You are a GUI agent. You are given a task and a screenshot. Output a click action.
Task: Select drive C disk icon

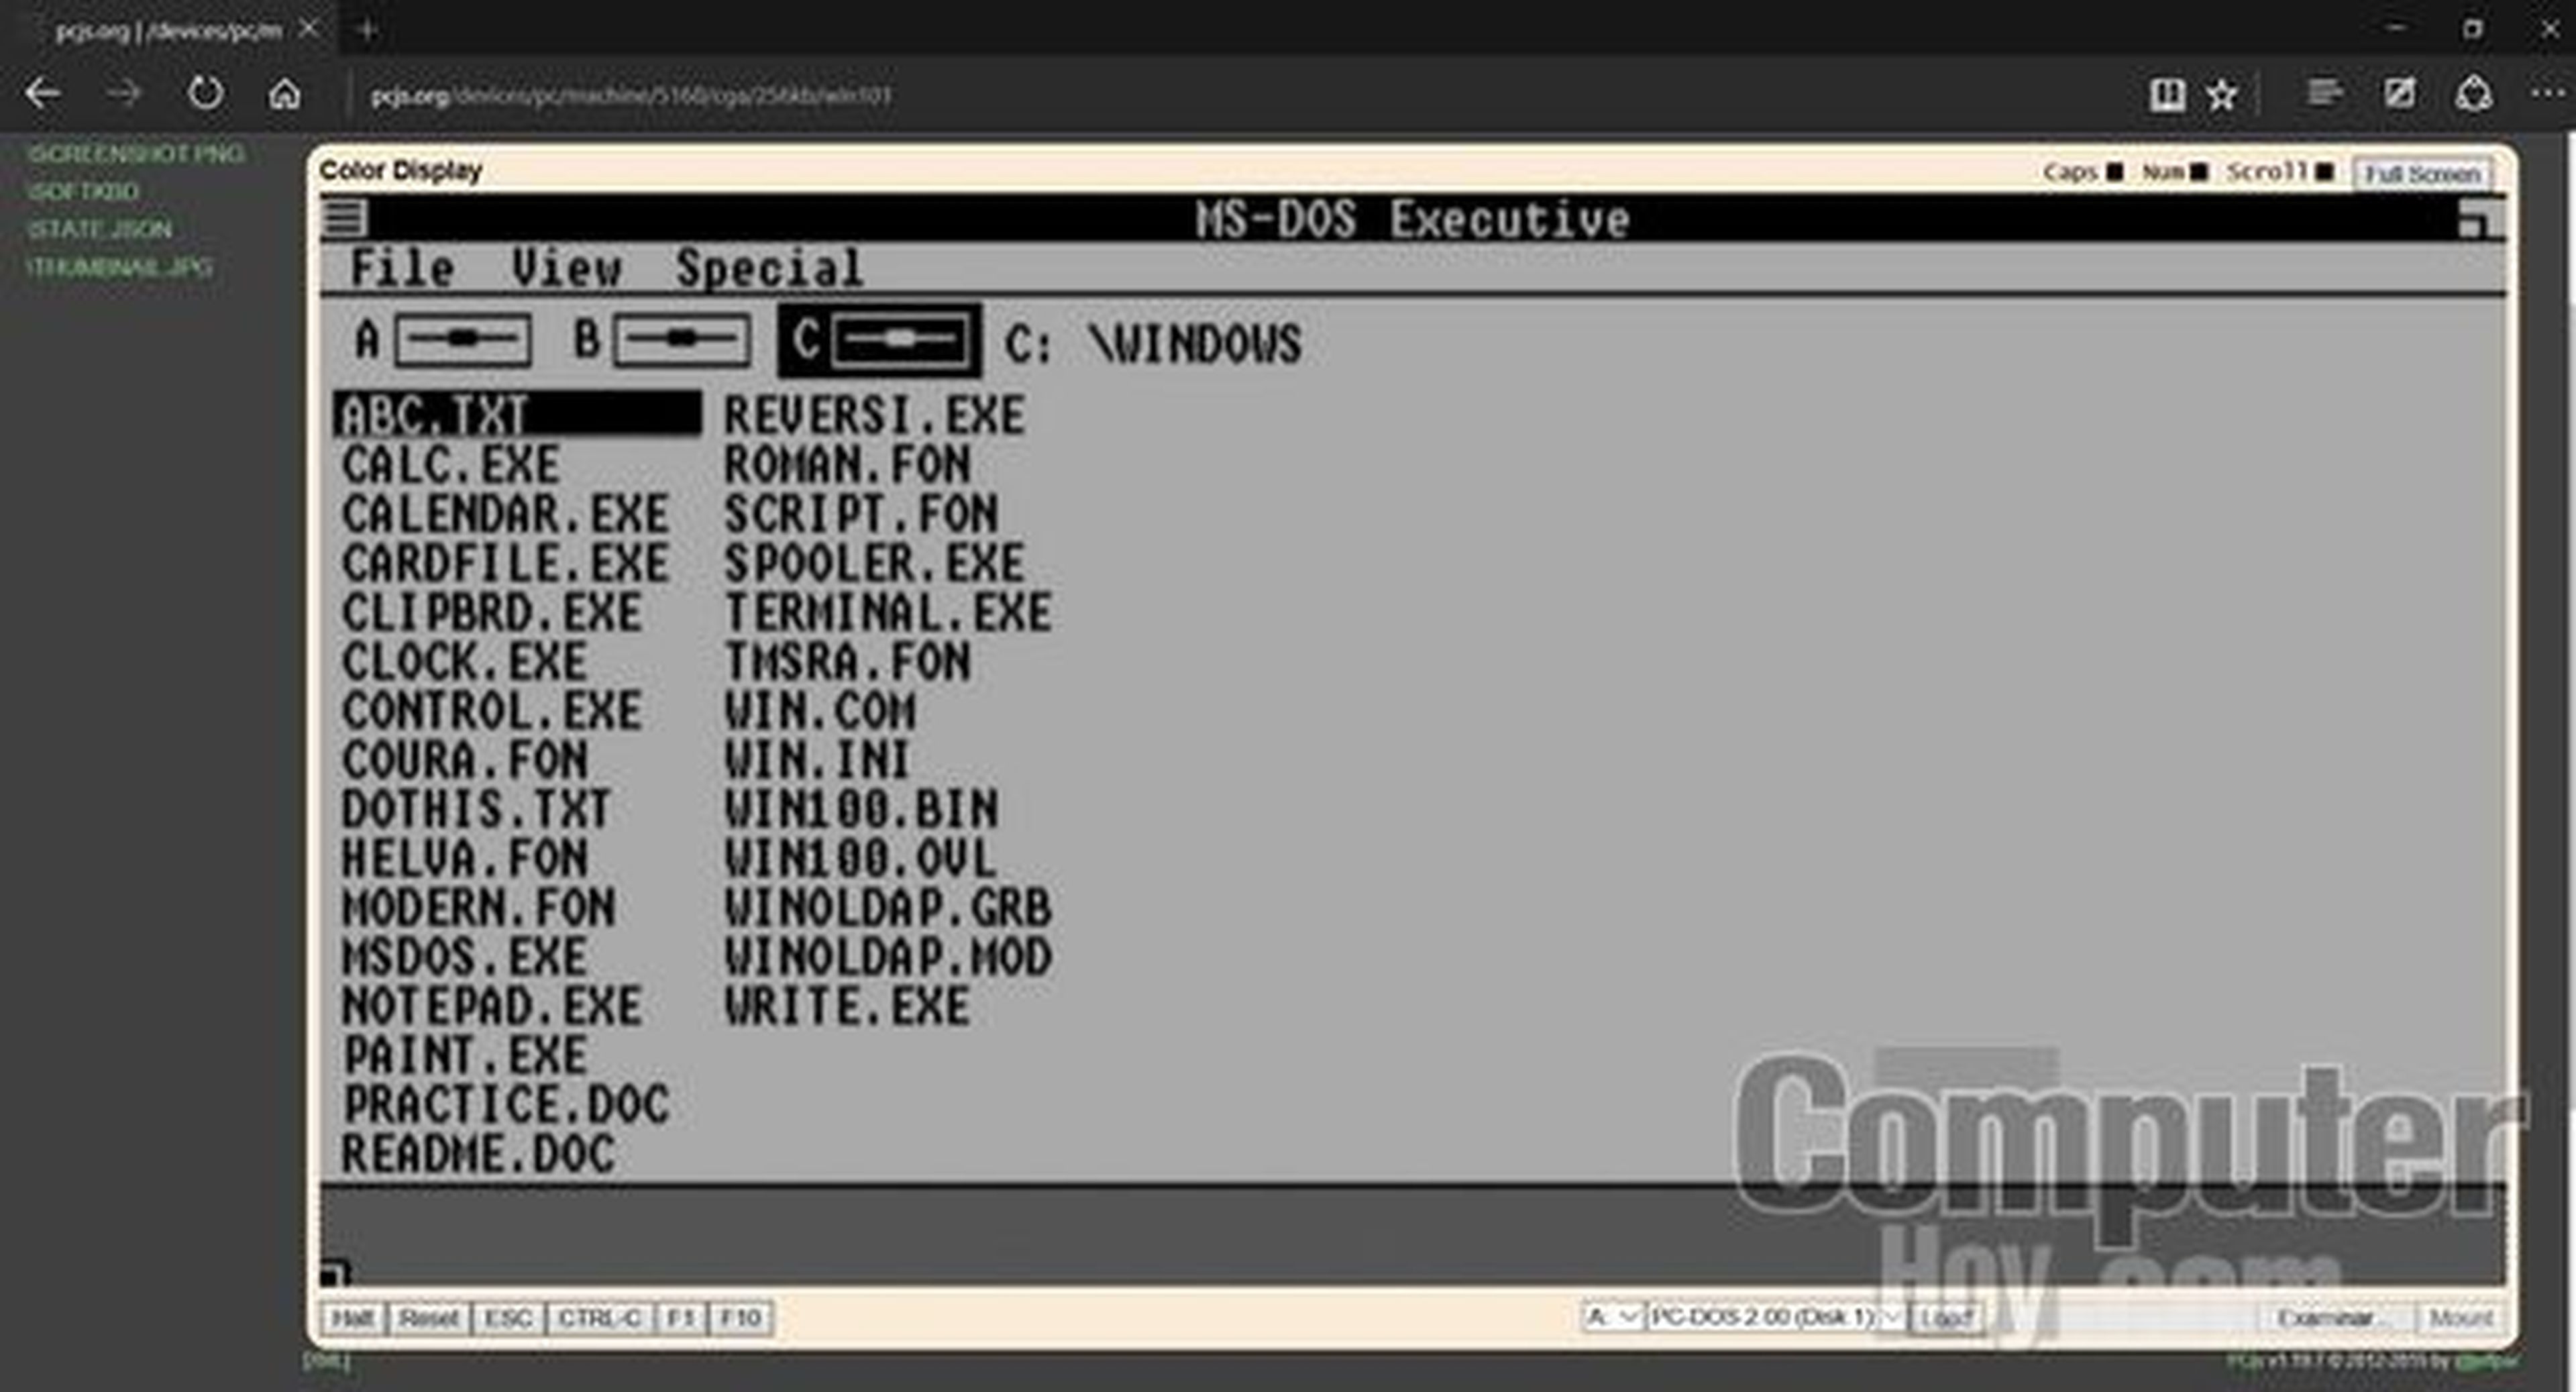pyautogui.click(x=901, y=340)
